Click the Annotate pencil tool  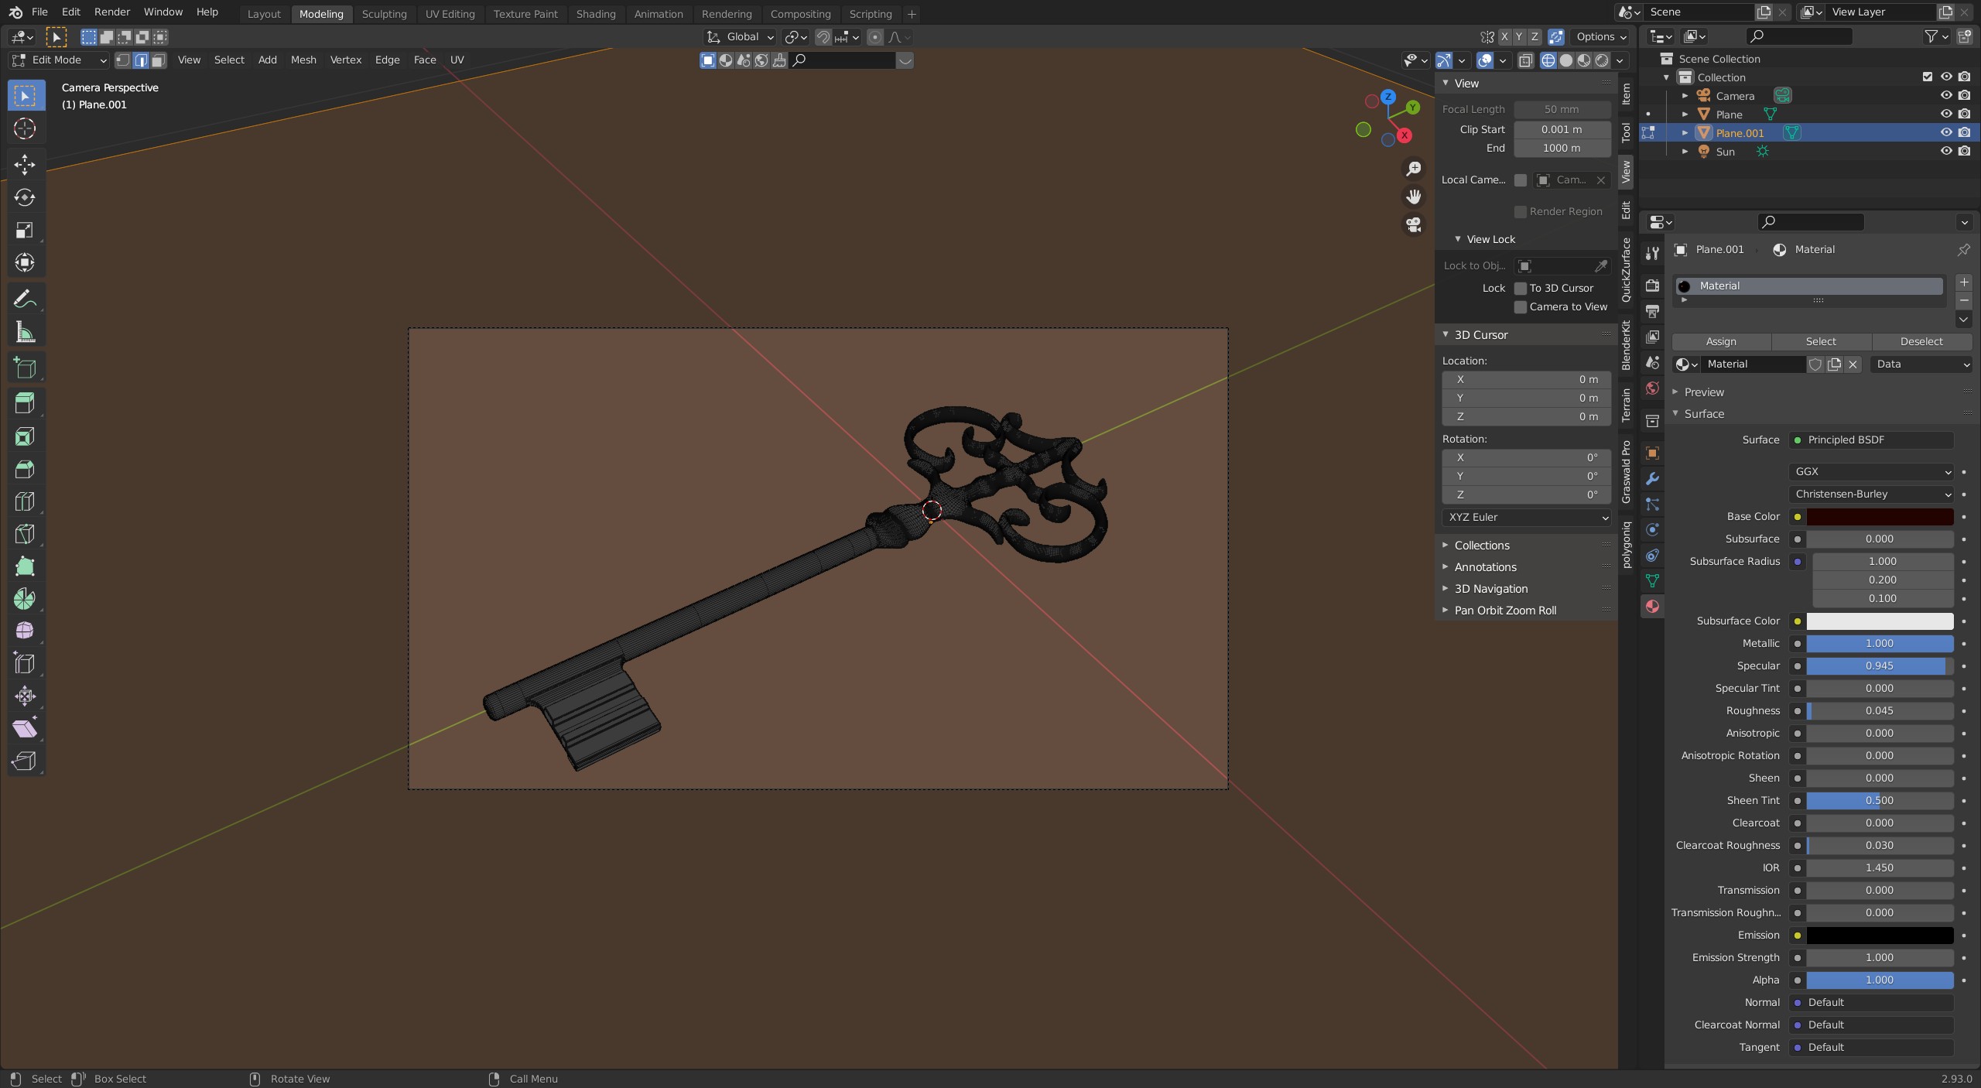point(25,299)
